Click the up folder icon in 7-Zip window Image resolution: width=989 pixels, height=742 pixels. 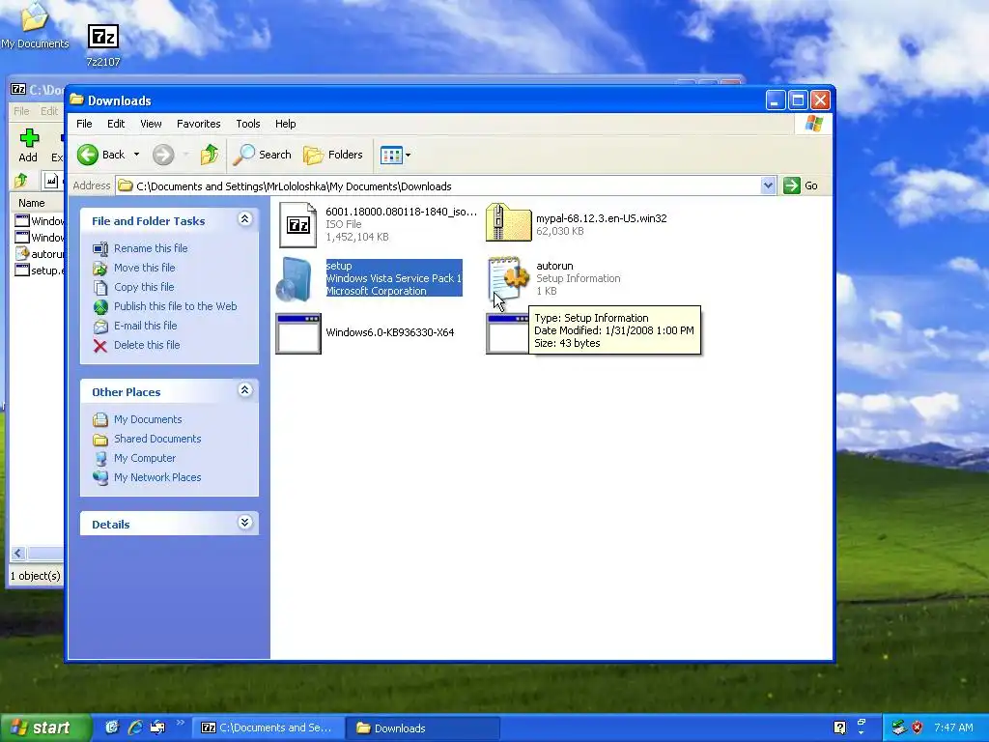(x=21, y=181)
